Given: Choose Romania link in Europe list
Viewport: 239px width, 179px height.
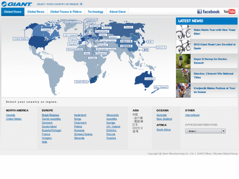Looking at the screenshot, I should click(79, 130).
